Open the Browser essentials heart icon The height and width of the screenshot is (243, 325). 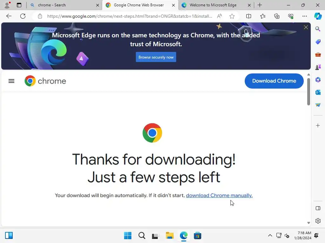tap(291, 16)
